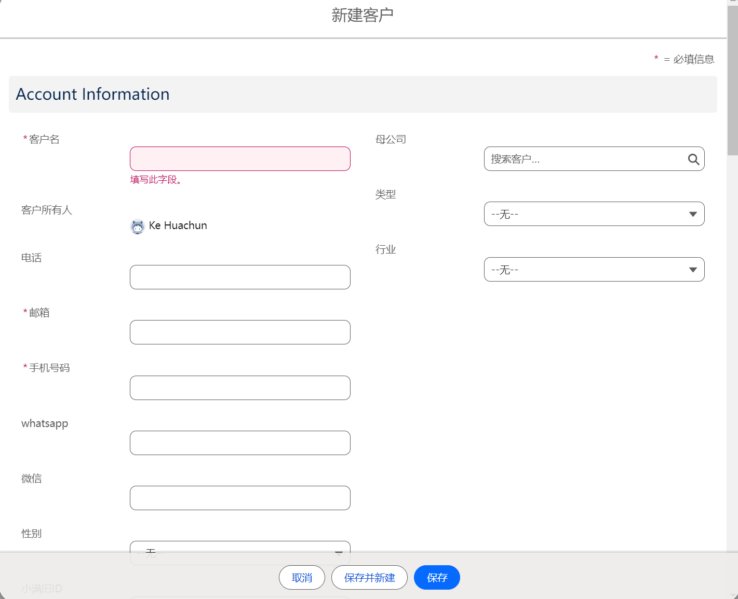Click the 母公司 search box
This screenshot has width=738, height=599.
[x=584, y=159]
